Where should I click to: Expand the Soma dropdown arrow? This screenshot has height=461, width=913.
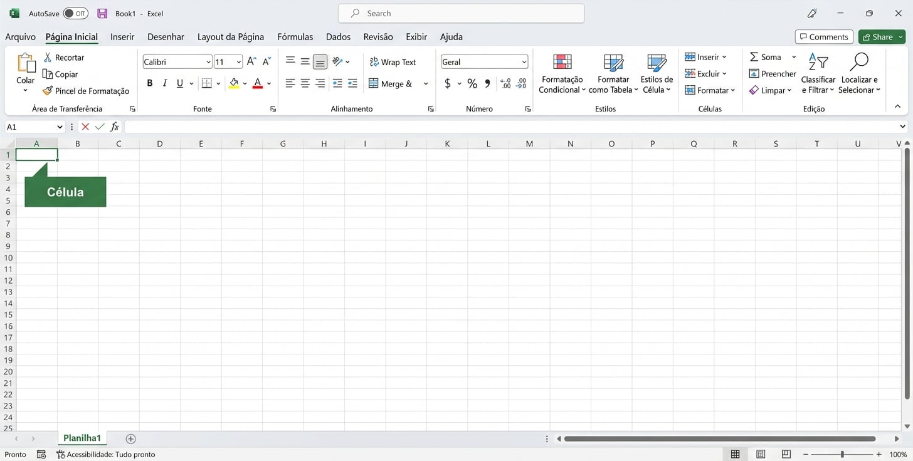[x=794, y=57]
